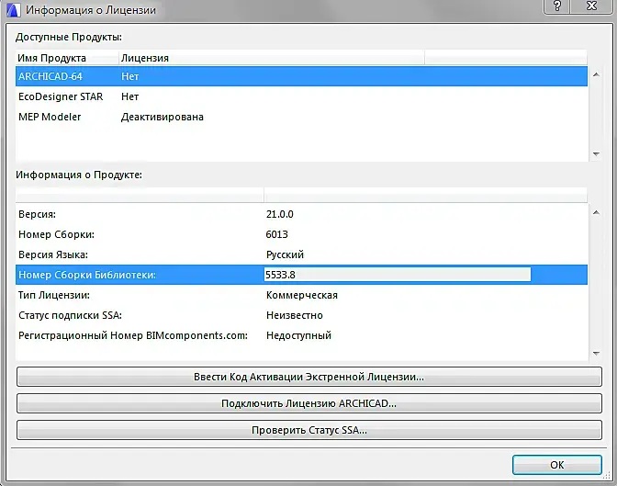Click the Лицензия column header
Viewport: 617px width, 486px height.
pyautogui.click(x=272, y=58)
